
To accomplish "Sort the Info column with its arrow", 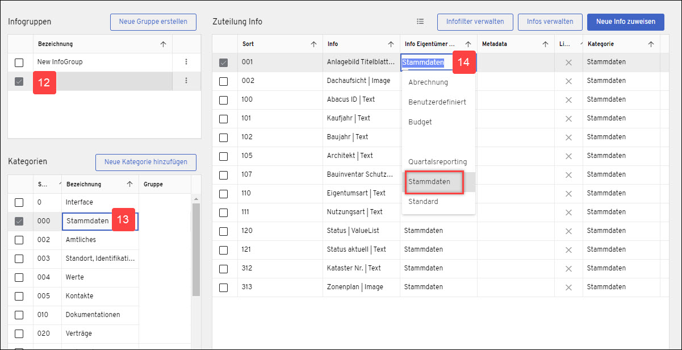I will (x=391, y=44).
